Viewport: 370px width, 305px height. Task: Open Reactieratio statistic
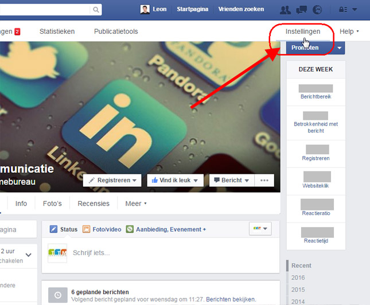click(x=316, y=213)
